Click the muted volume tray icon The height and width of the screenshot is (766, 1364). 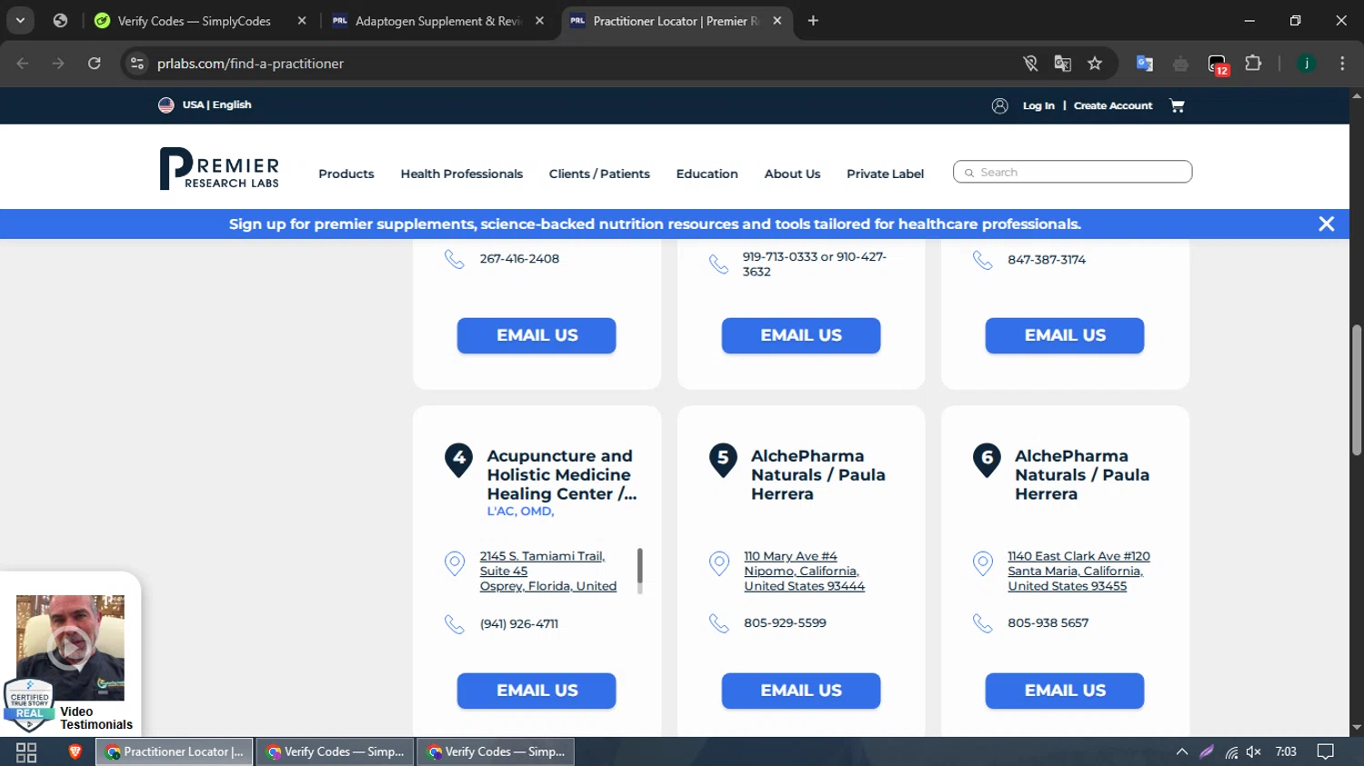coord(1254,751)
